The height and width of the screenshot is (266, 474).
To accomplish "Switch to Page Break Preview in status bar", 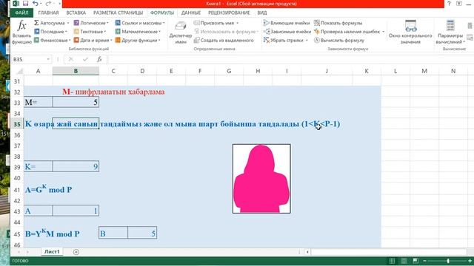I will point(415,261).
